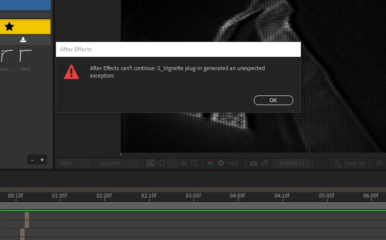Open the Quarter resolution dropdown
Screen dimensions: 386x240
coord(119,163)
